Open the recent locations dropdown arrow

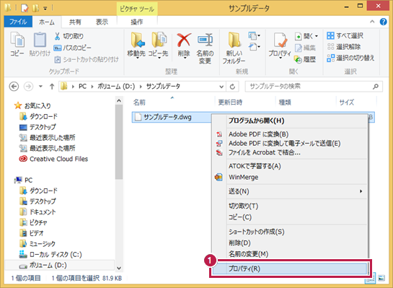coord(40,87)
